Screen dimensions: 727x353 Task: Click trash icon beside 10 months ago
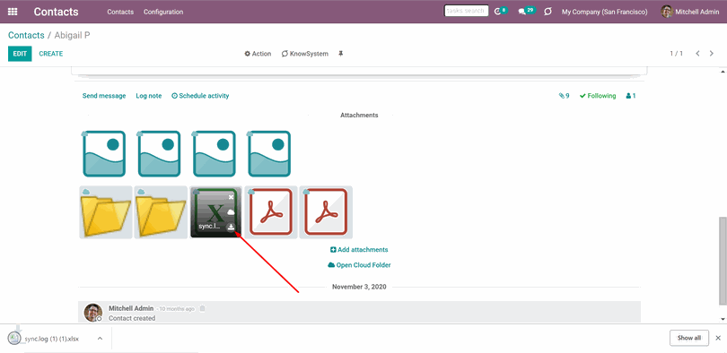point(202,308)
